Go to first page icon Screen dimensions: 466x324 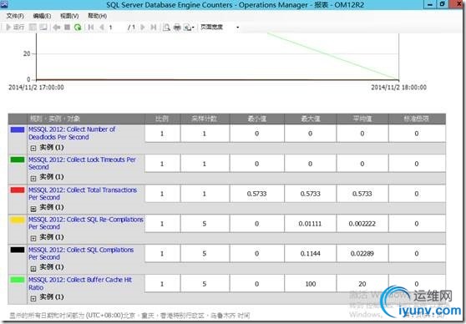pos(91,28)
